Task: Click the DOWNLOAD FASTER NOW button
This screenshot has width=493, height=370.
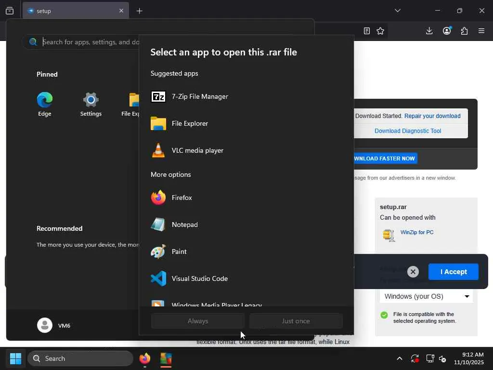Action: (386, 159)
